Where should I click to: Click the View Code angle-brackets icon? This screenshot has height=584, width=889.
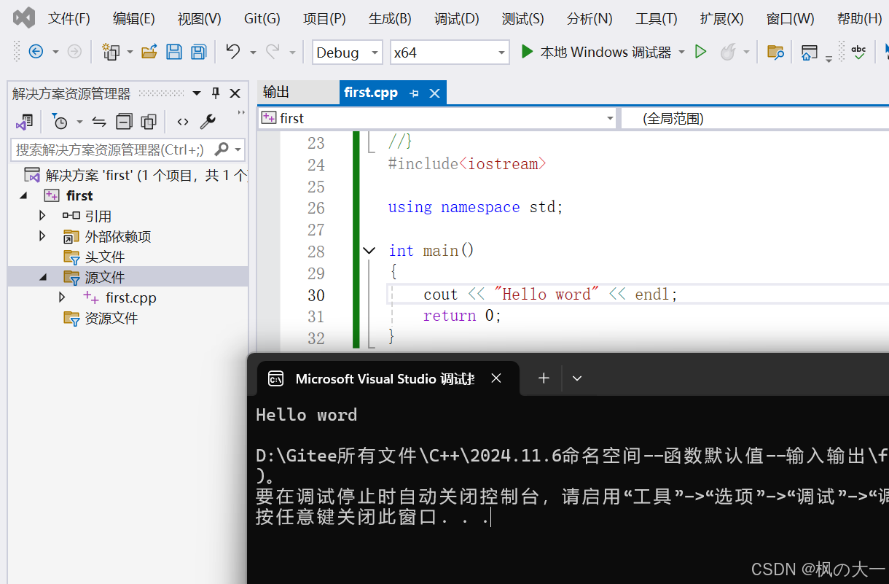(x=183, y=122)
